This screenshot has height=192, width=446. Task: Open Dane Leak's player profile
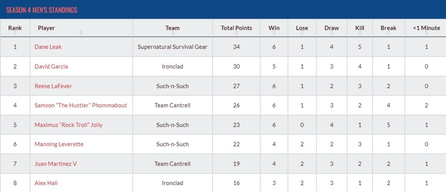click(x=48, y=47)
